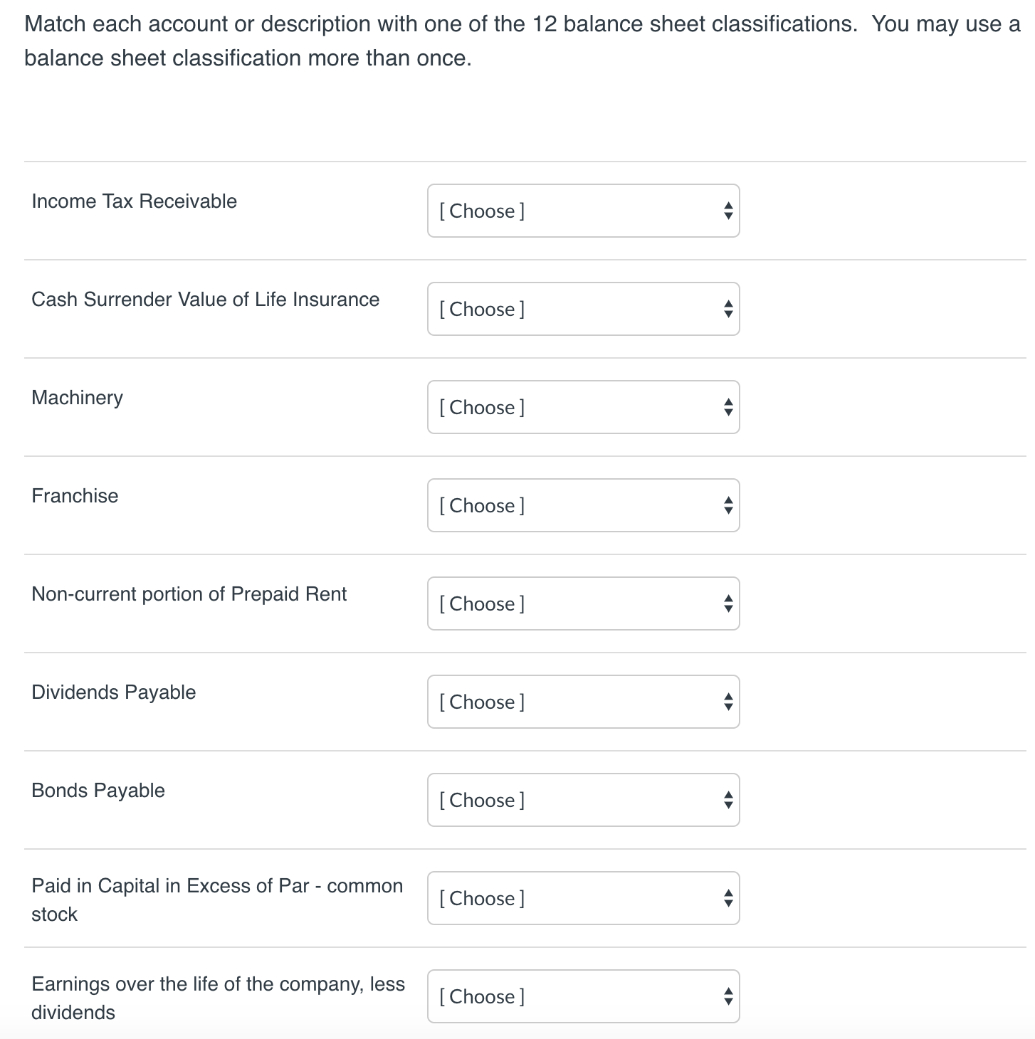Open the Machinery classification dropdown
Image resolution: width=1035 pixels, height=1039 pixels.
(x=584, y=407)
